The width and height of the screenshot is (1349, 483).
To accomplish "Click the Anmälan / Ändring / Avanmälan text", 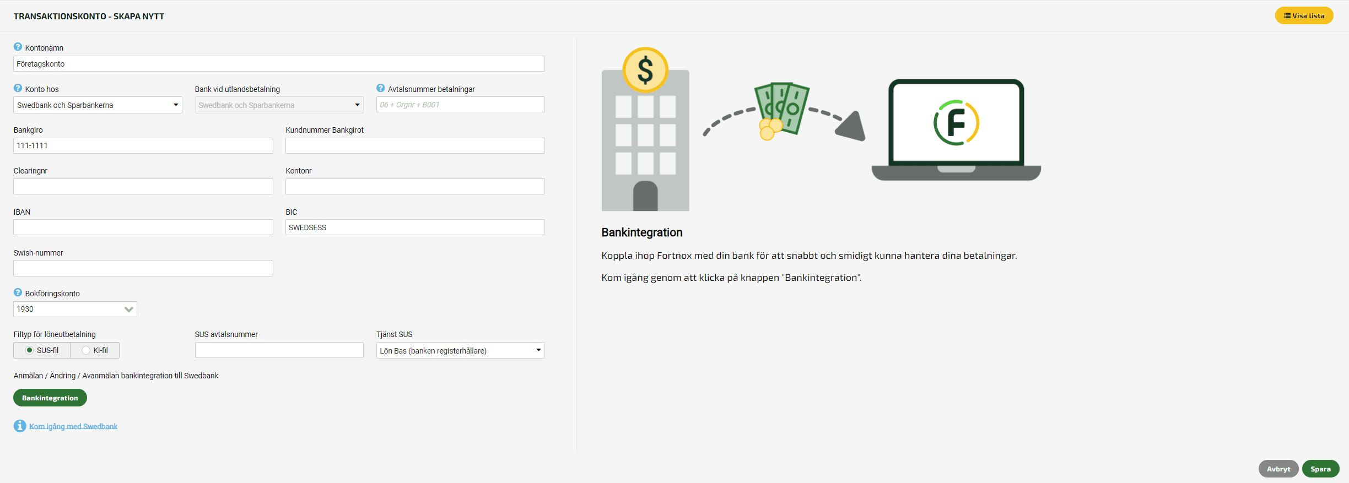I will (x=116, y=376).
